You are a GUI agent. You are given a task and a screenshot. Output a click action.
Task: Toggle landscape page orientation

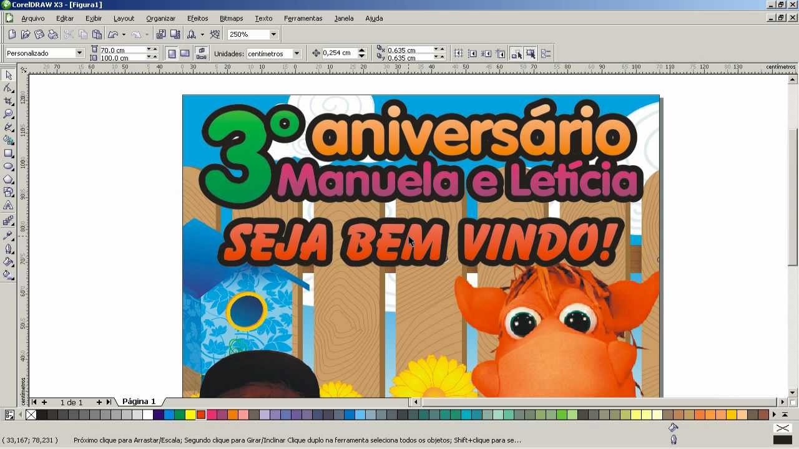[185, 54]
